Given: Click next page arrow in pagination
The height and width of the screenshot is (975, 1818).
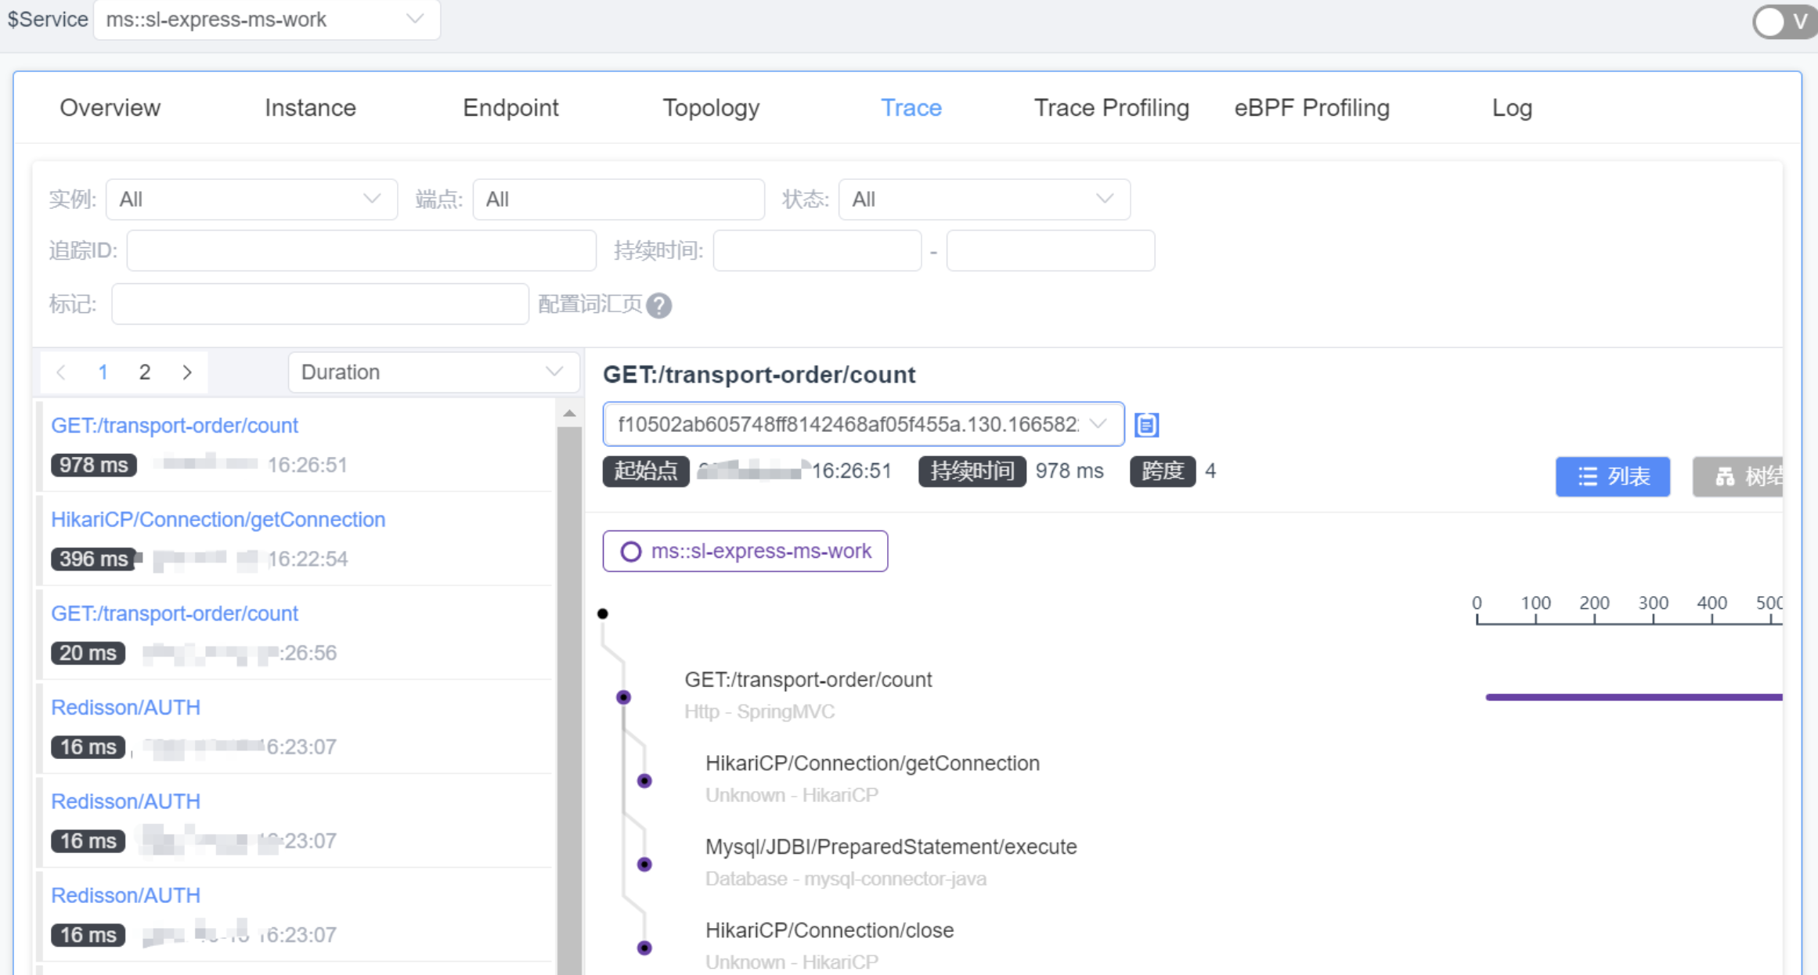Looking at the screenshot, I should 187,372.
